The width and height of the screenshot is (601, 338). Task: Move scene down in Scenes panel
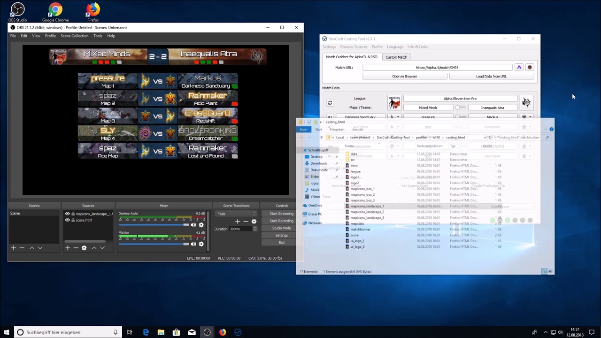(40, 248)
